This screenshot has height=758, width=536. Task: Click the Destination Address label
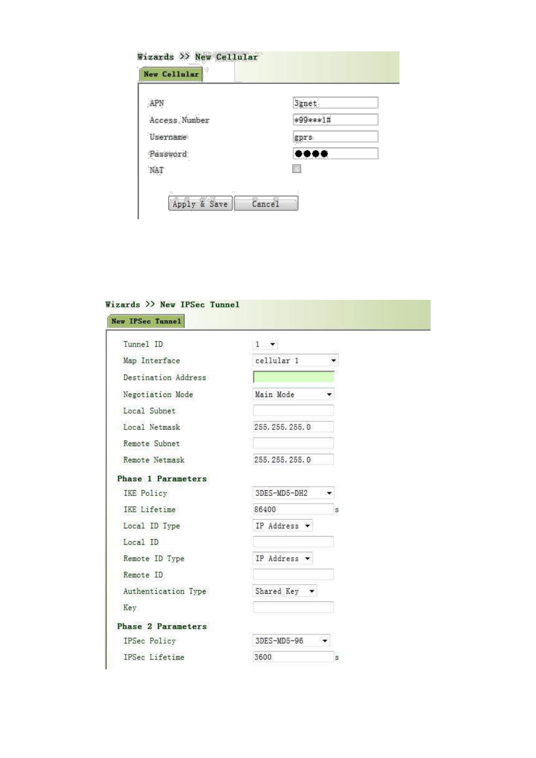click(x=164, y=378)
